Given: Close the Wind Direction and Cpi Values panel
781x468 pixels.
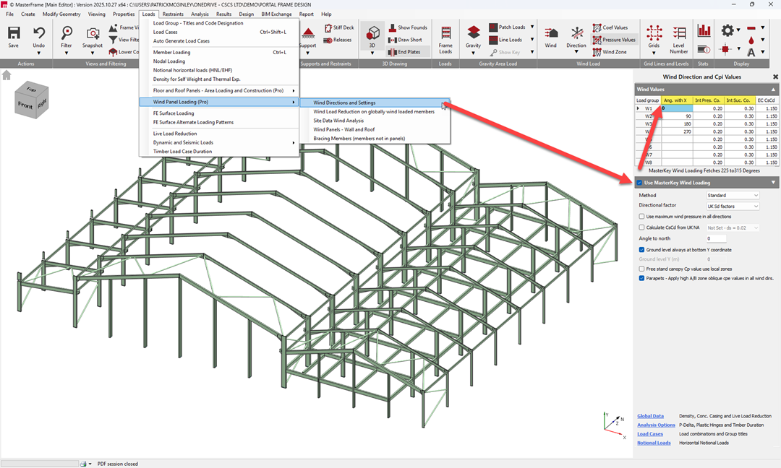Looking at the screenshot, I should click(775, 77).
